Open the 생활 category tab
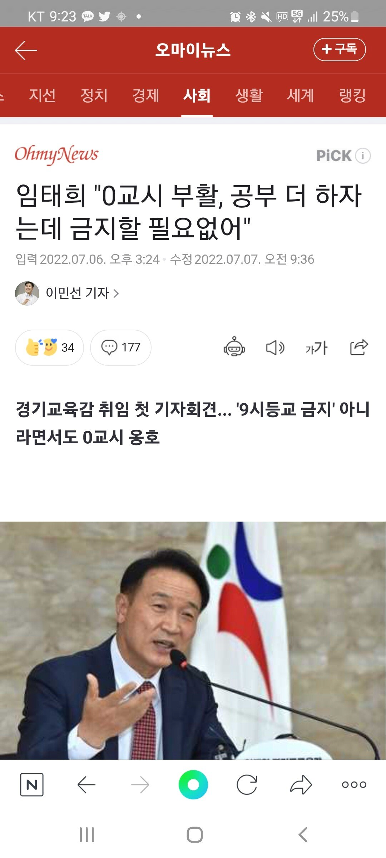386x858 pixels. pos(249,95)
